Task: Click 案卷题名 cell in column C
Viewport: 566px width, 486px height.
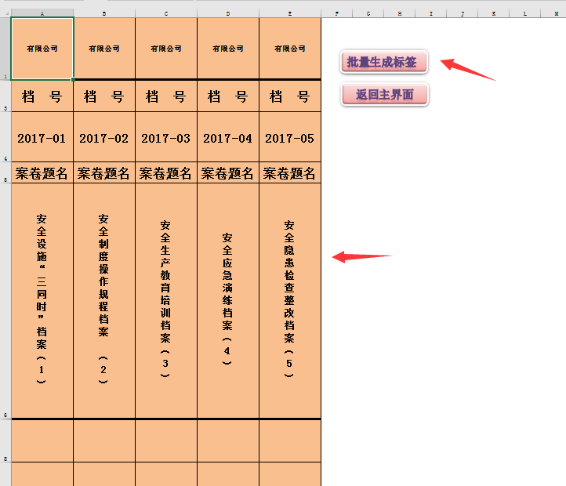Action: [166, 172]
